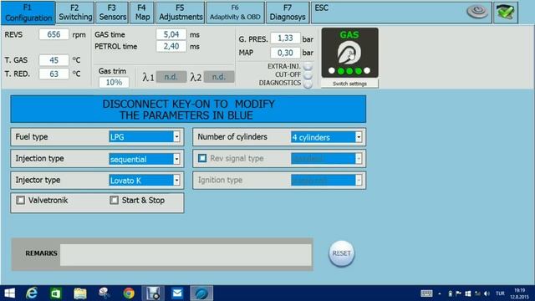This screenshot has width=535, height=301.
Task: Switch to the F3 Sensors tab
Action: (x=112, y=13)
